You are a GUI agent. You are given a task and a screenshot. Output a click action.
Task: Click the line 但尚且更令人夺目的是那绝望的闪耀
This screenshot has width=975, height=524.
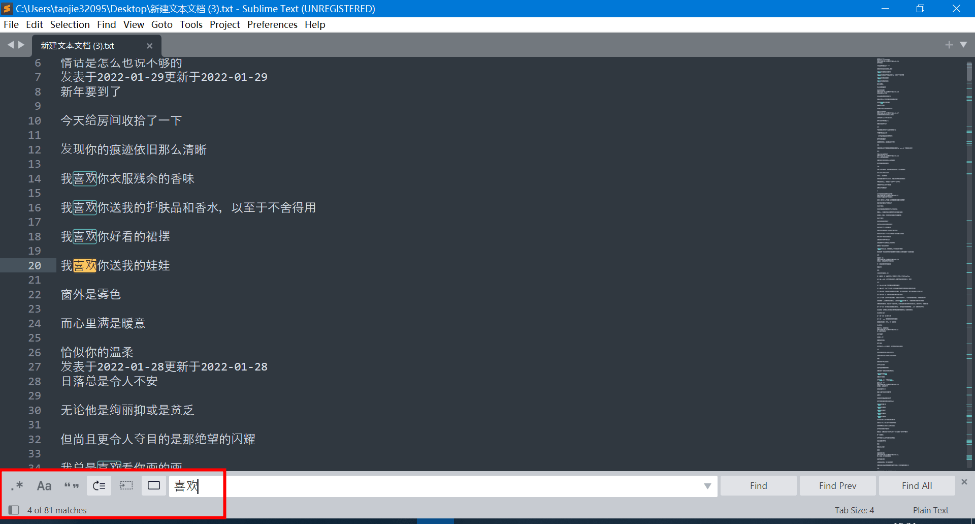(x=158, y=439)
